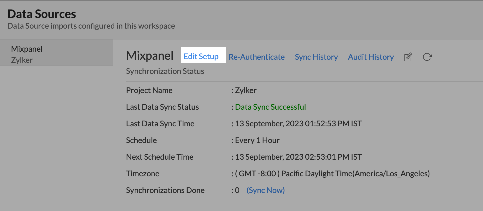483x211 pixels.
Task: Click the Data Sync Successful status text
Action: (x=270, y=107)
